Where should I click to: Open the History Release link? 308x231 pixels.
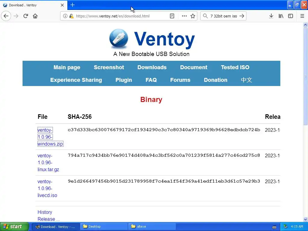[x=48, y=215]
